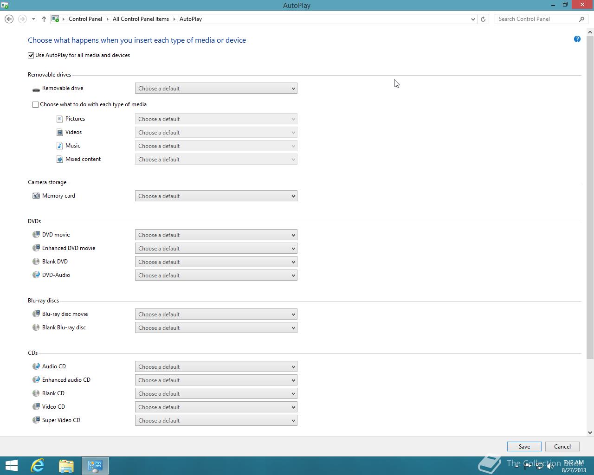Open the Blank Blu-ray disc dropdown
Image resolution: width=594 pixels, height=475 pixels.
216,327
